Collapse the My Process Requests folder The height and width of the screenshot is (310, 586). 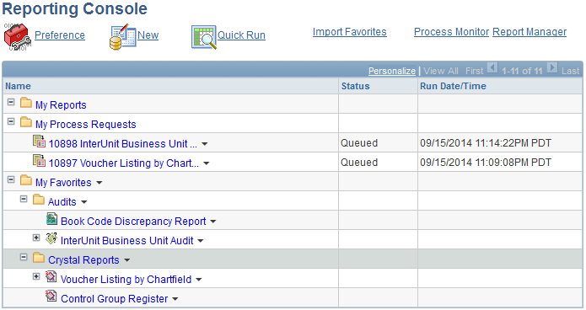(x=11, y=121)
